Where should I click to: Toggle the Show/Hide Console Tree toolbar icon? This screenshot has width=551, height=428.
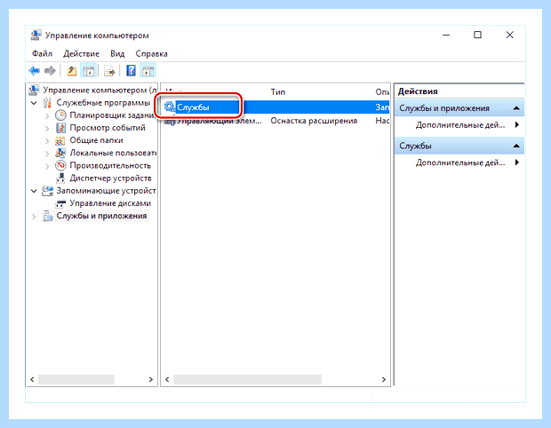(88, 71)
